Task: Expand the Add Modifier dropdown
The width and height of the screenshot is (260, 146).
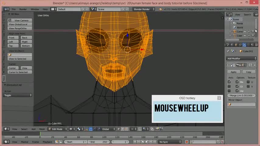Action: [x=242, y=58]
